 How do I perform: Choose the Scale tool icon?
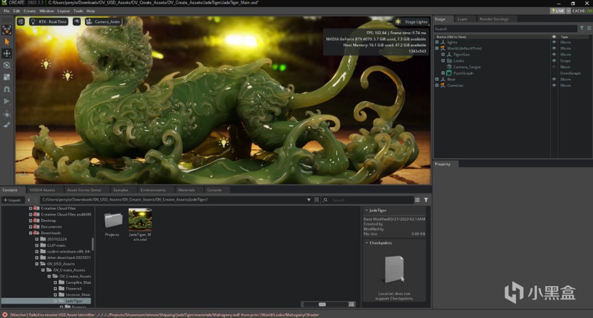(x=7, y=77)
